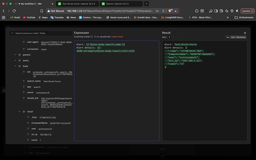Select the ComputerName field pill in the dialog

[37, 123]
